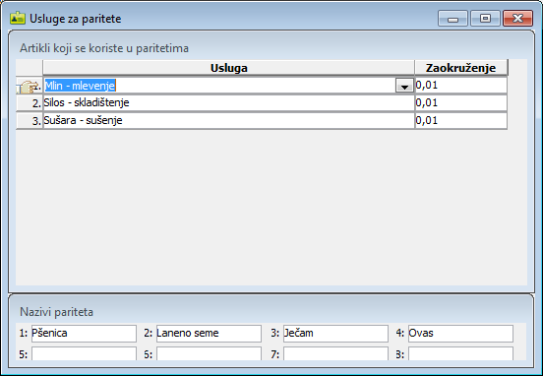
Task: Click parity name field 1 containing Pšenica
Action: [84, 334]
